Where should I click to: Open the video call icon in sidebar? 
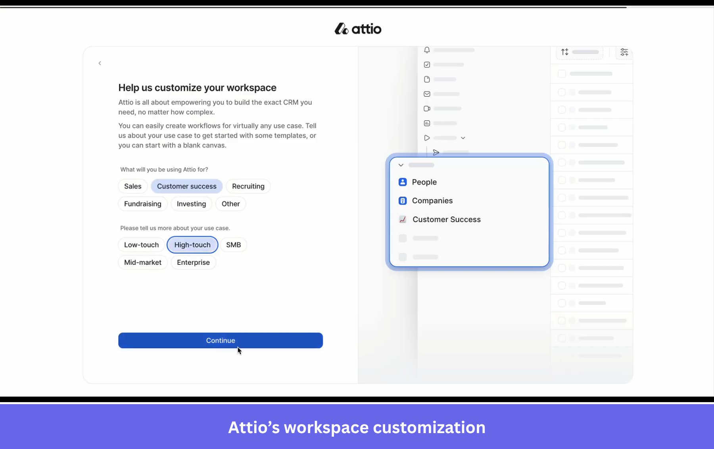[x=426, y=108]
